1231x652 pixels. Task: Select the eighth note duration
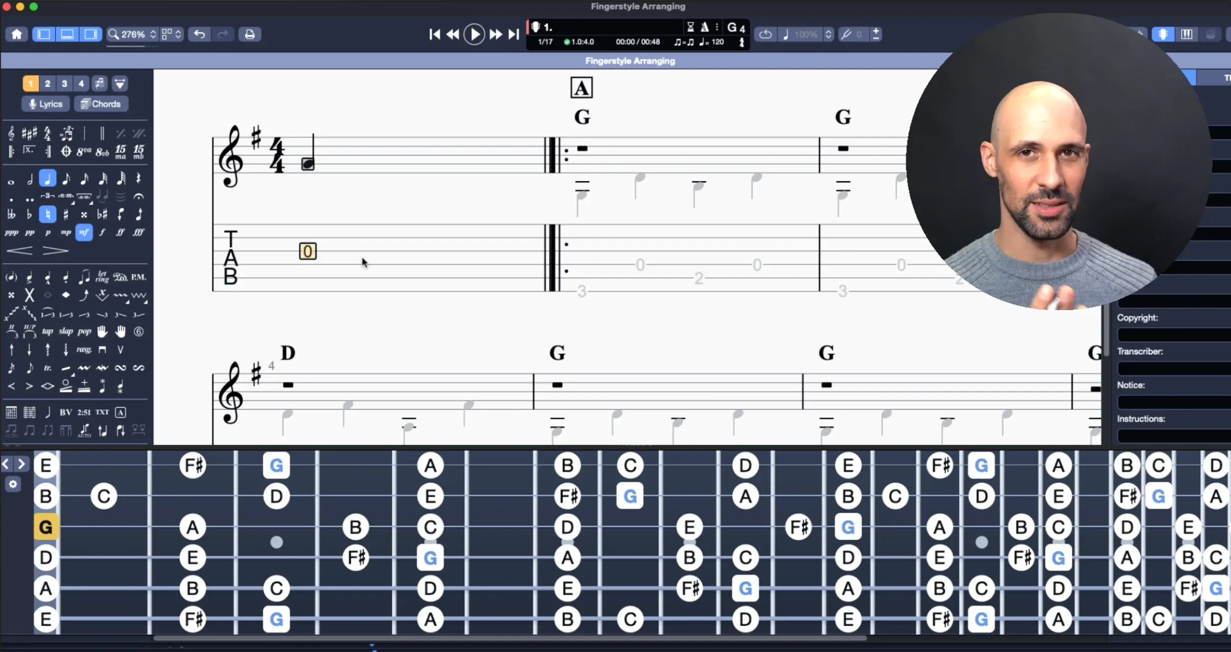pos(66,178)
